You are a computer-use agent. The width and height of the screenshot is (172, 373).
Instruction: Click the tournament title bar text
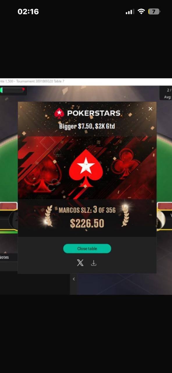pyautogui.click(x=32, y=81)
